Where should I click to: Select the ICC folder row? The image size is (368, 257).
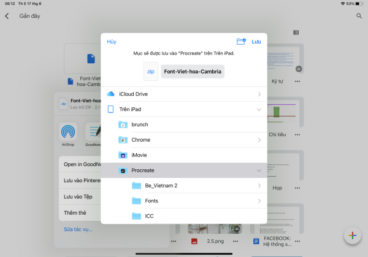click(x=184, y=216)
